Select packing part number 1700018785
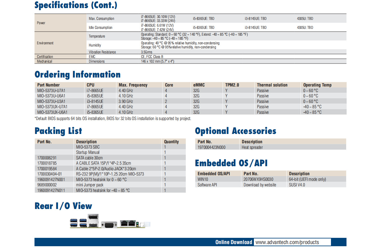The width and height of the screenshot is (381, 249). [x=47, y=163]
